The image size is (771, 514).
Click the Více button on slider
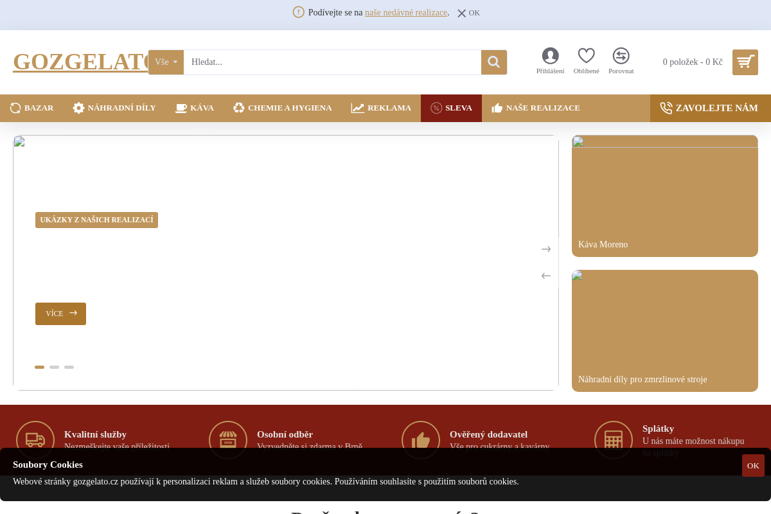tap(60, 314)
